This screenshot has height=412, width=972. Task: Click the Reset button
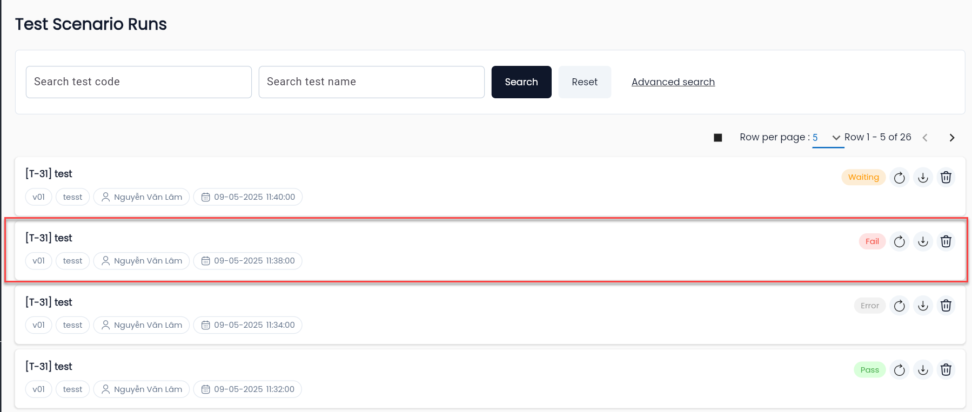[x=585, y=82]
